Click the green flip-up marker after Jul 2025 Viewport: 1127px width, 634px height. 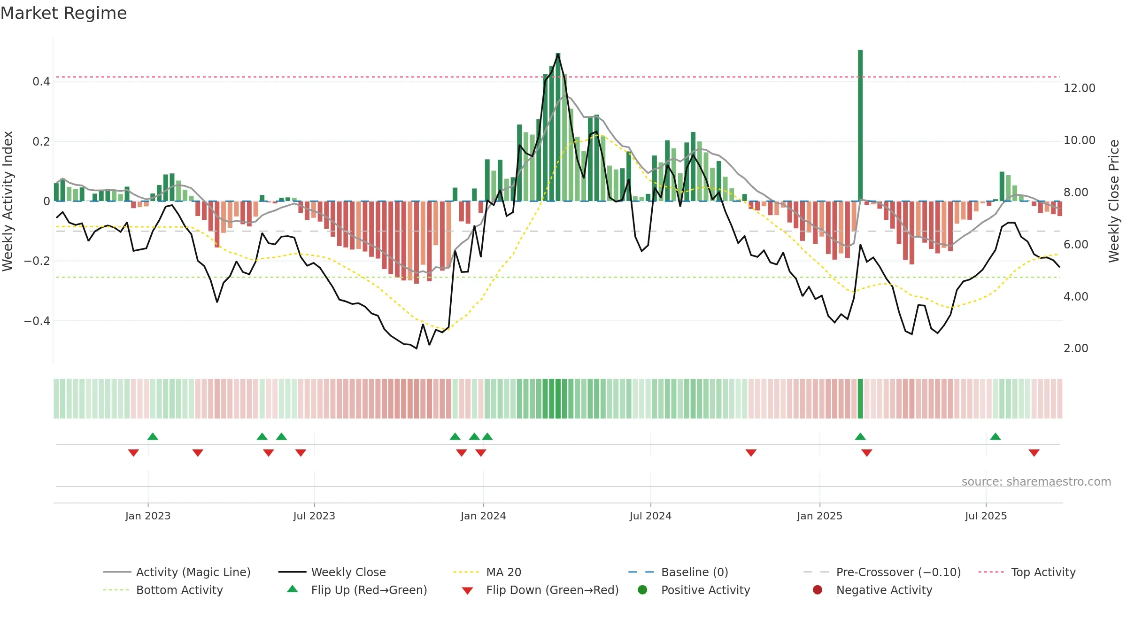996,436
